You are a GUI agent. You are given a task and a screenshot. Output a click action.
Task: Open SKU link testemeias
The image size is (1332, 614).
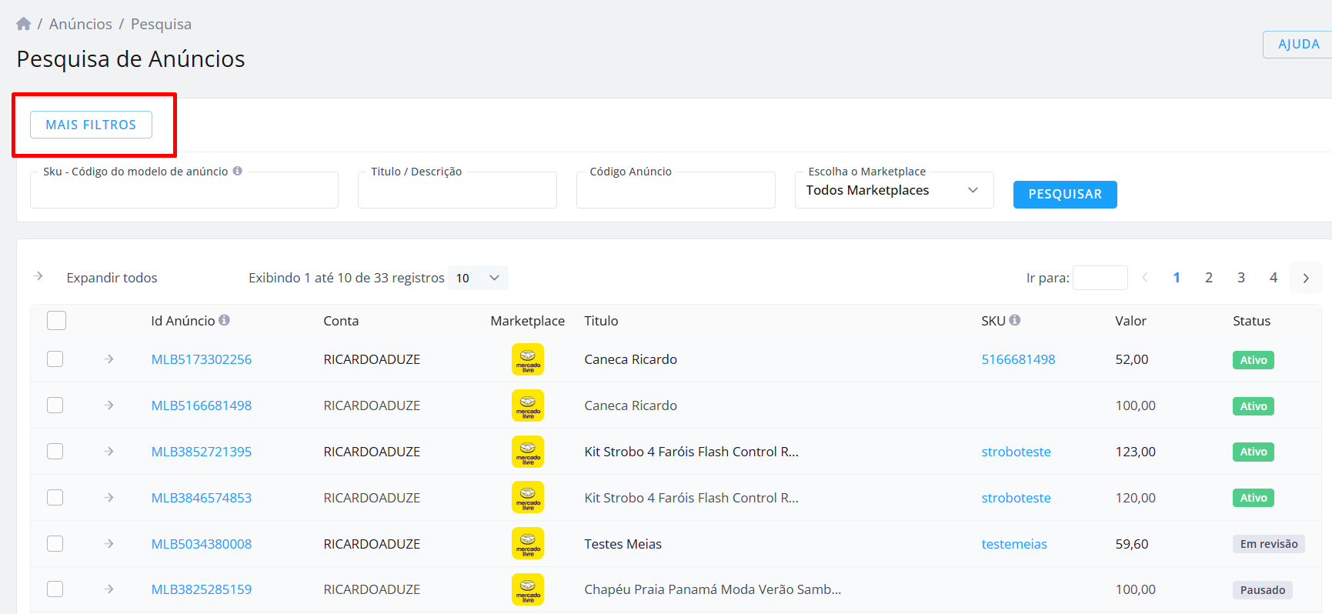[1014, 544]
